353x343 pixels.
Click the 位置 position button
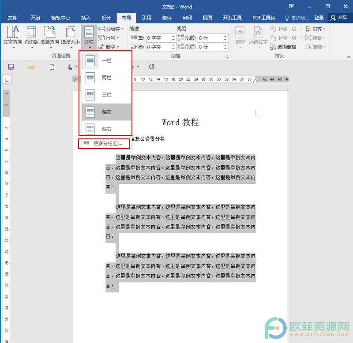point(240,37)
